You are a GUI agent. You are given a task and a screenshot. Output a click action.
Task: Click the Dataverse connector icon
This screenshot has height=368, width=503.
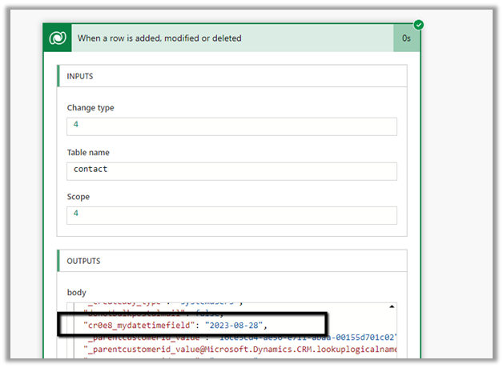point(58,38)
